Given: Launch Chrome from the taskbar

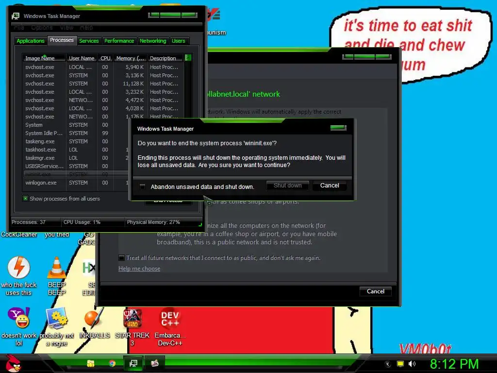Looking at the screenshot, I should coord(112,363).
